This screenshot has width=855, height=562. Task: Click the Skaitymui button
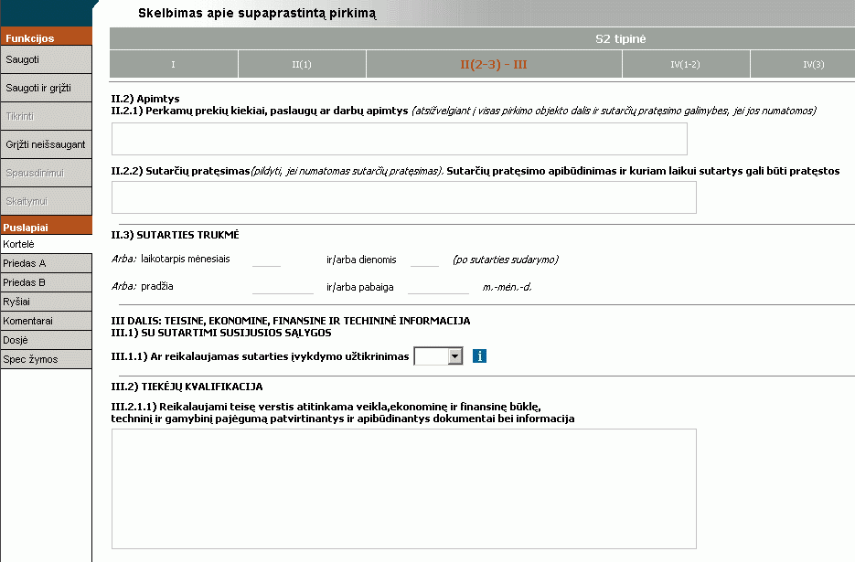click(46, 201)
